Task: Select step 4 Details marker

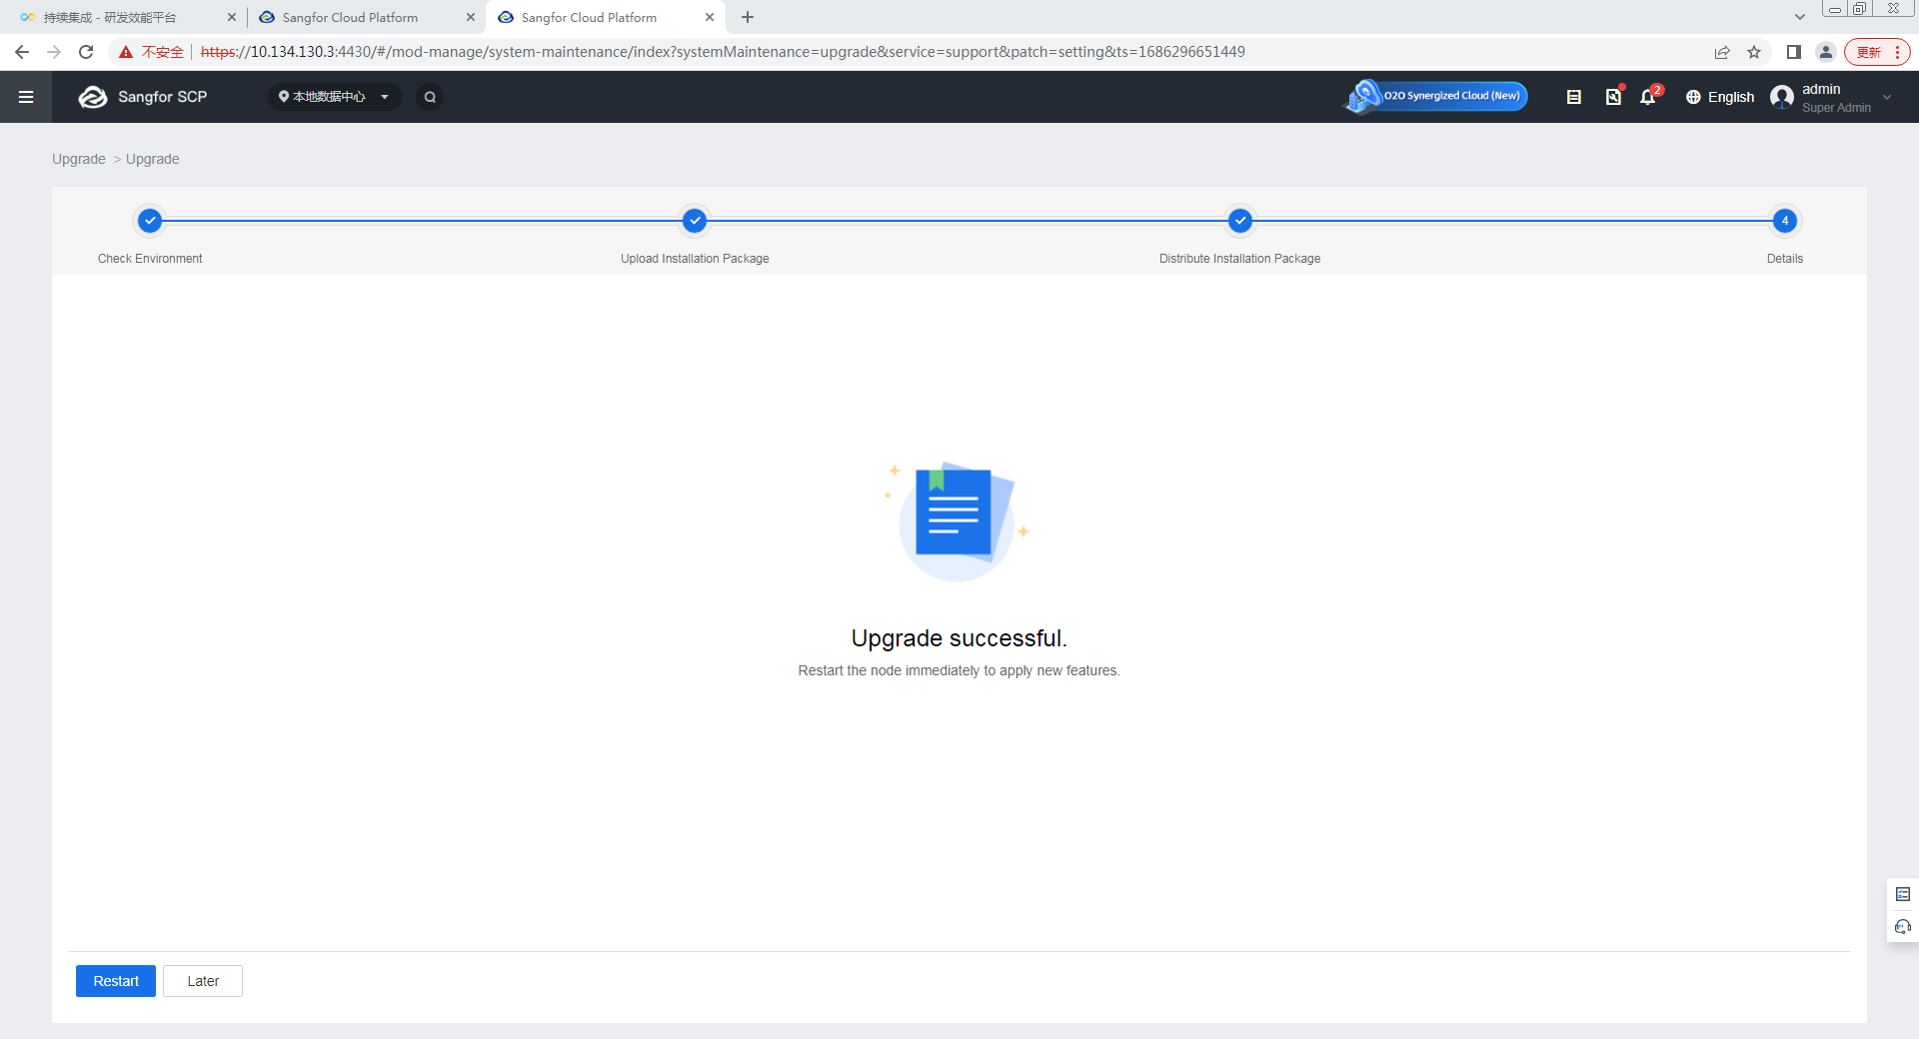Action: [1785, 221]
